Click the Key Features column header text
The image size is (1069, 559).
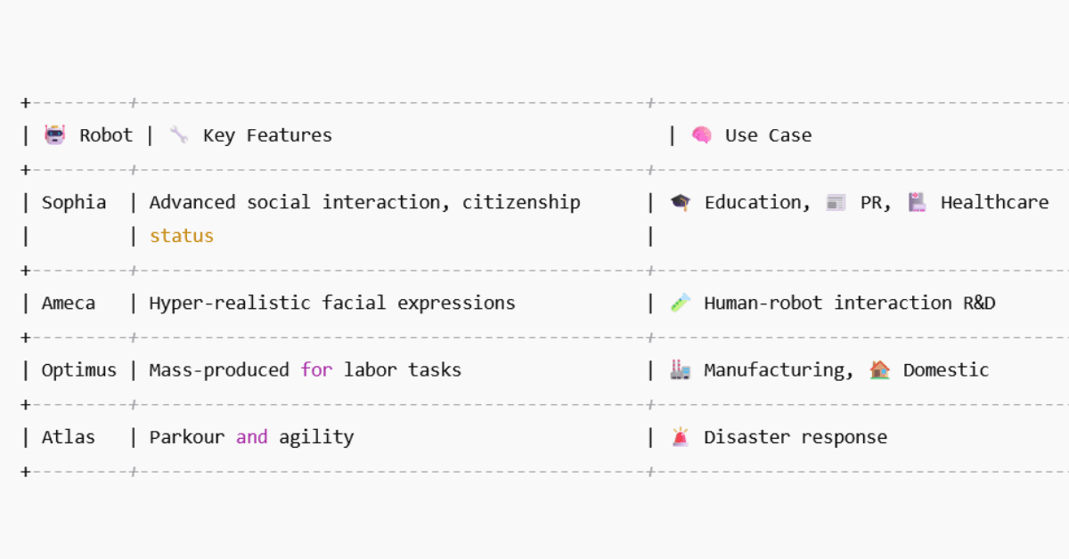click(267, 135)
